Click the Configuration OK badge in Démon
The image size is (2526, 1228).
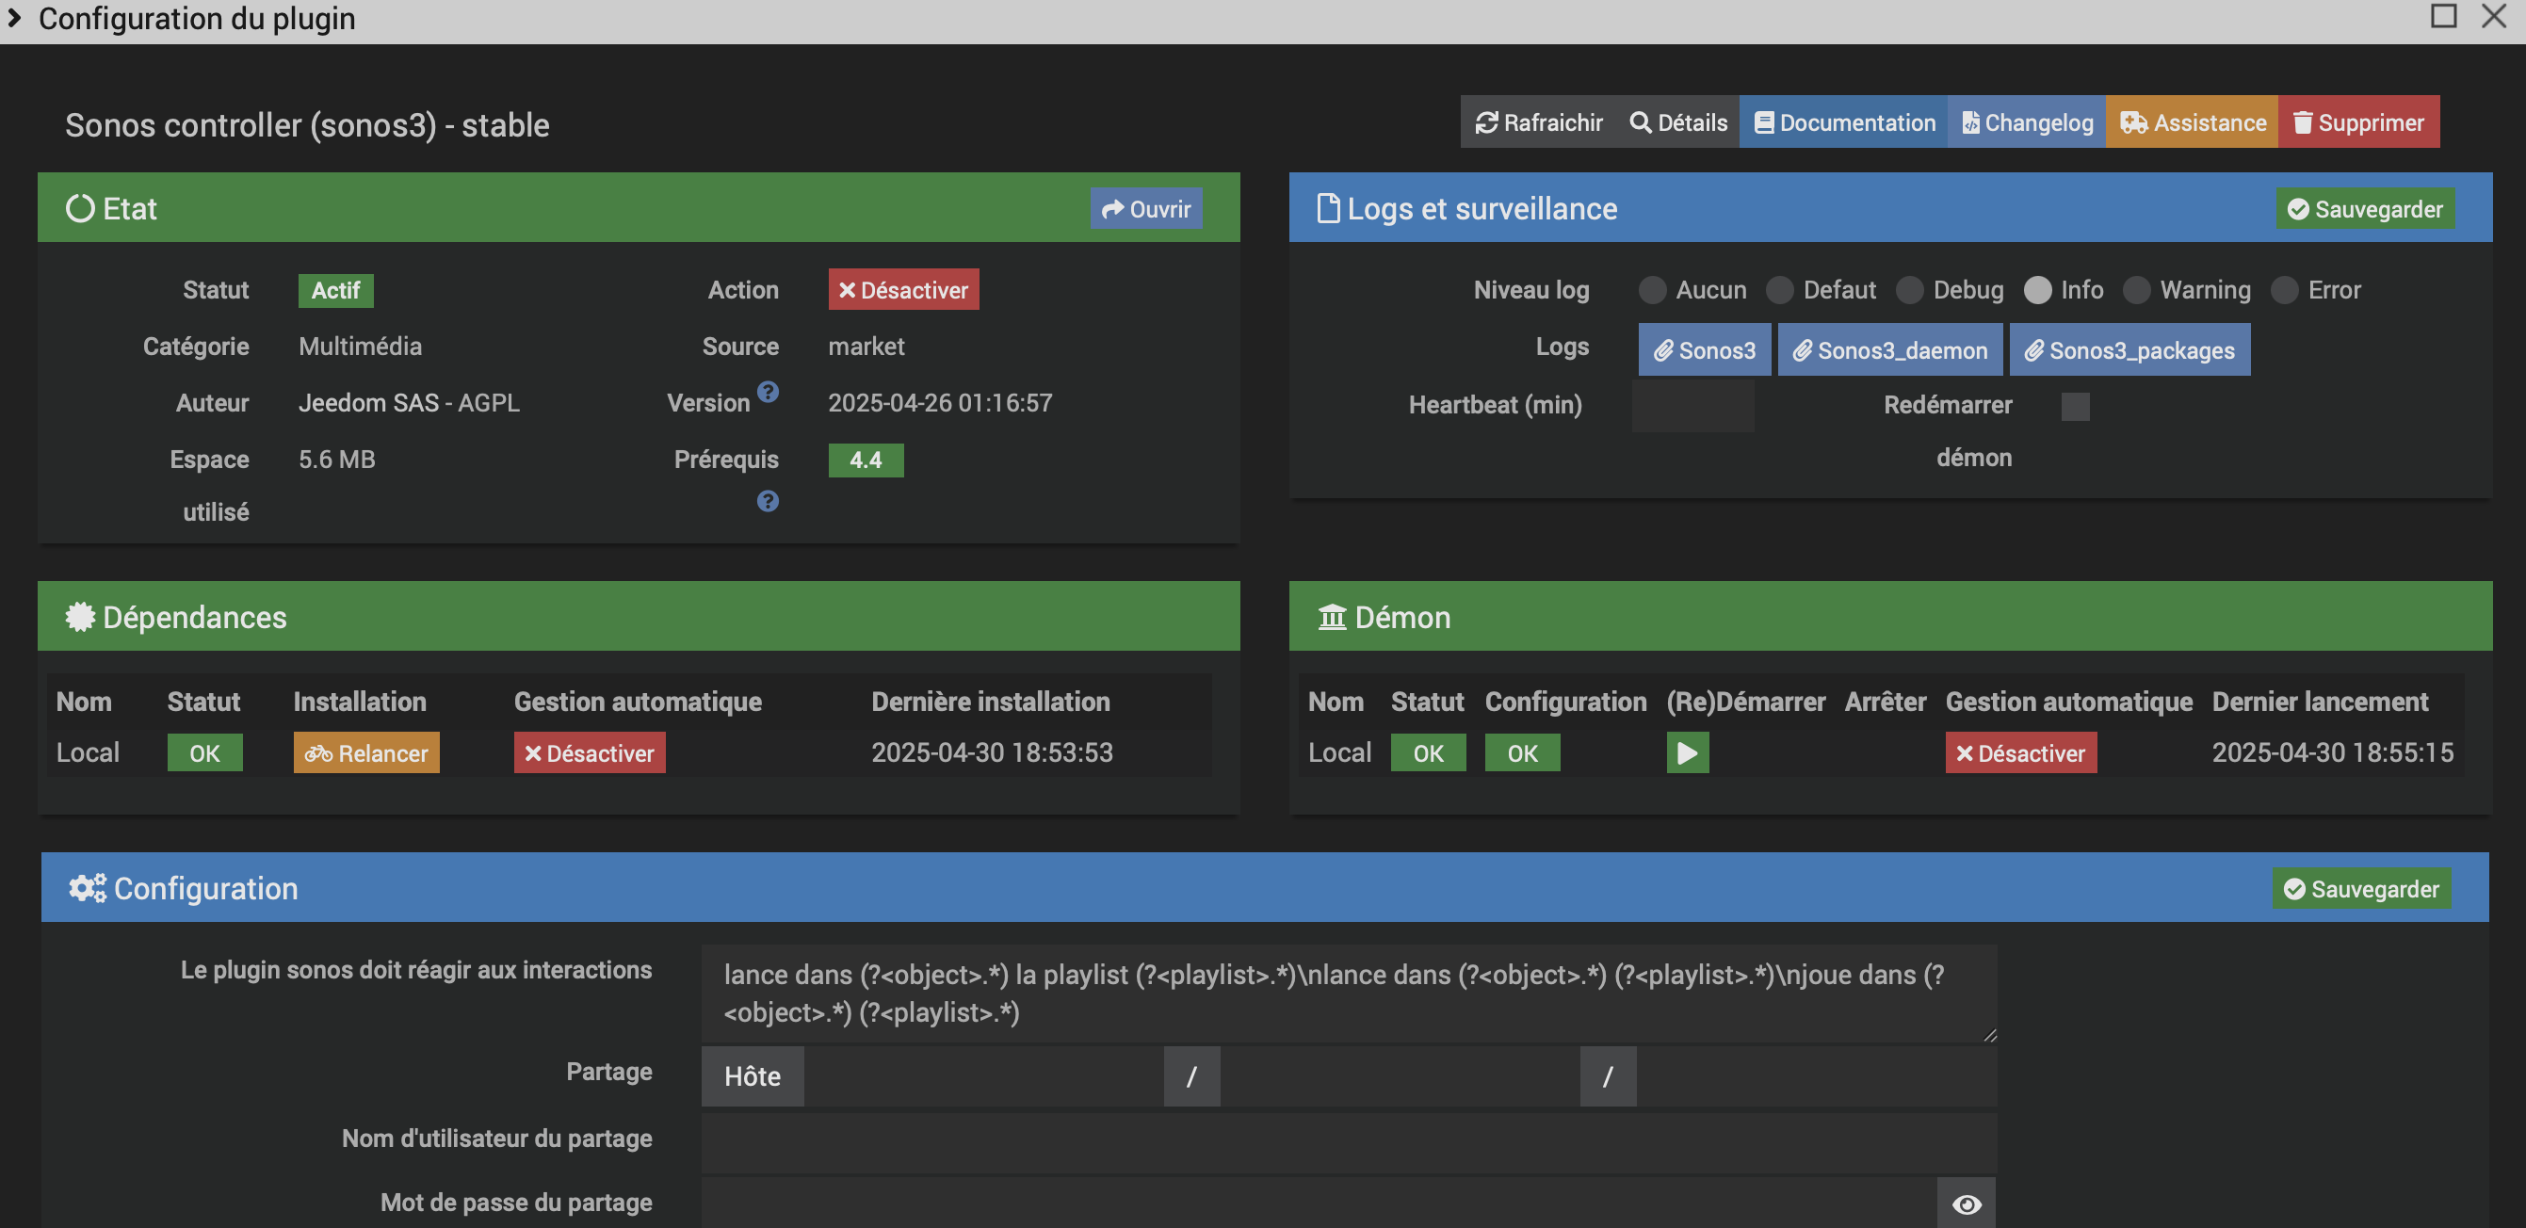[1522, 753]
